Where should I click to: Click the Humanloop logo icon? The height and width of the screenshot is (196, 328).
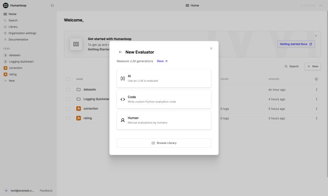(x=6, y=5)
